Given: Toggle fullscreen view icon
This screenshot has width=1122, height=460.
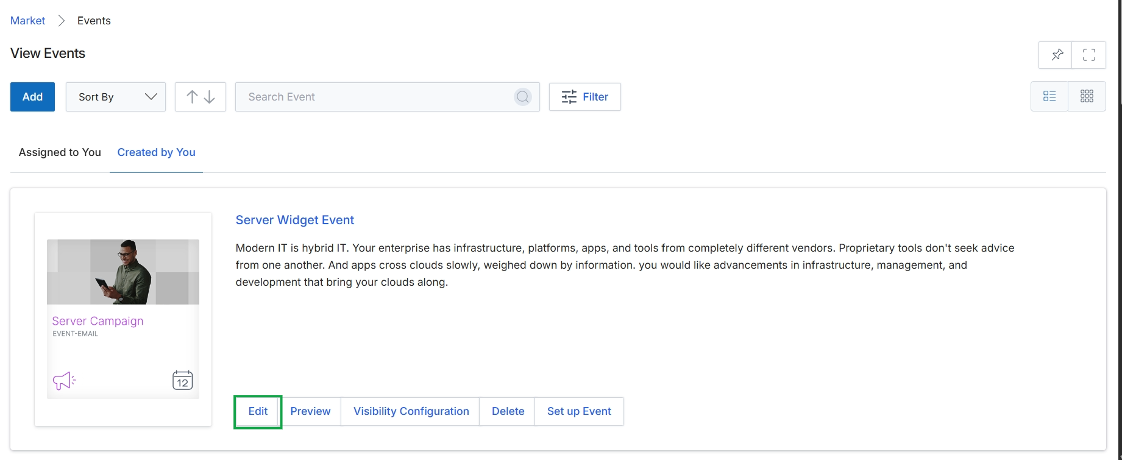Looking at the screenshot, I should pos(1089,55).
